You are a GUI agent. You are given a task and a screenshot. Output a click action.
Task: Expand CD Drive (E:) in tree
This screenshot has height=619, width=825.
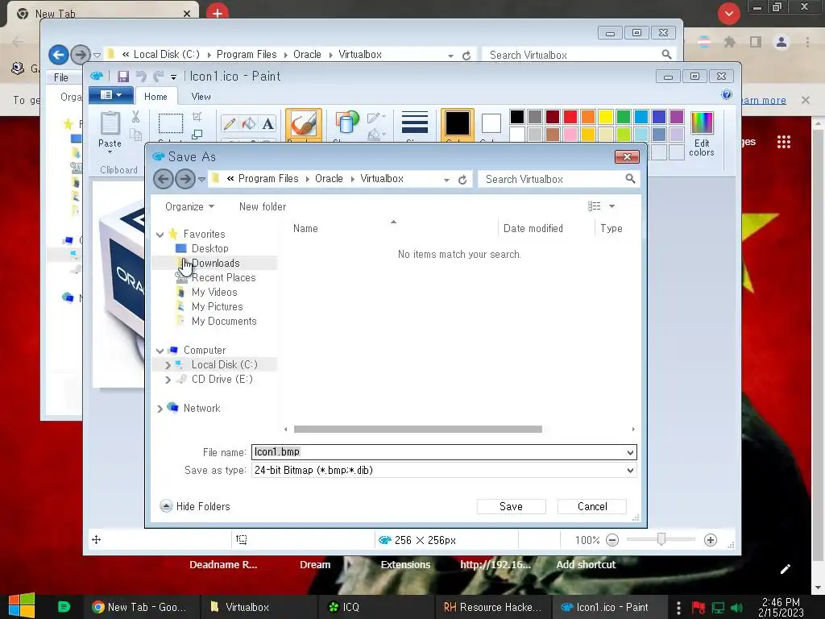pos(168,380)
